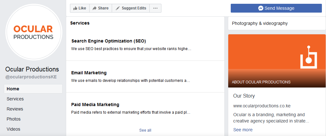326x136 pixels.
Task: Open the Videos section in sidebar
Action: (x=13, y=129)
